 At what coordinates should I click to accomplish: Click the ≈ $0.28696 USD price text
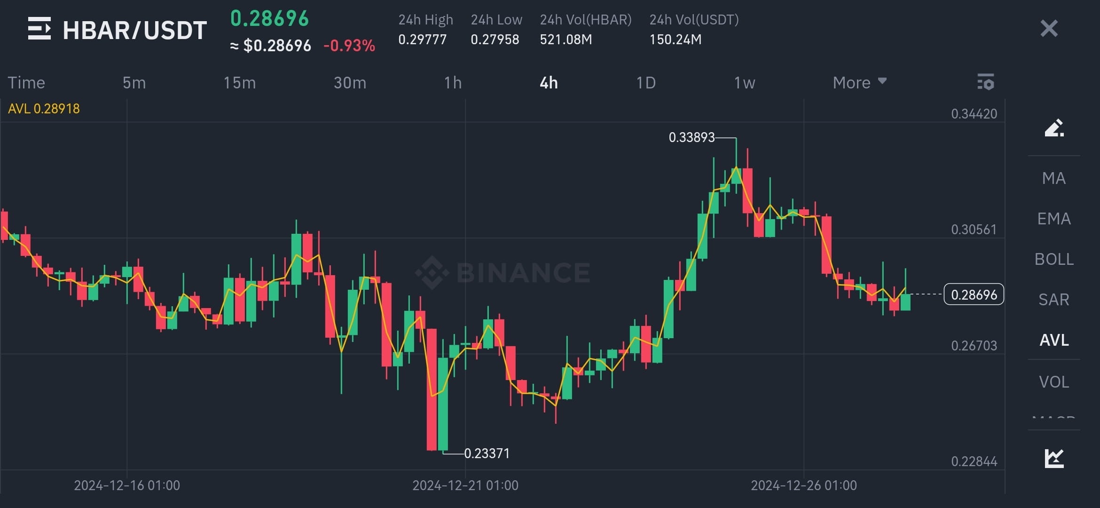pos(270,46)
